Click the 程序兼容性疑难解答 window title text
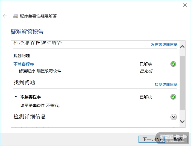Viewport: 191px width, 146px height. pos(38,16)
